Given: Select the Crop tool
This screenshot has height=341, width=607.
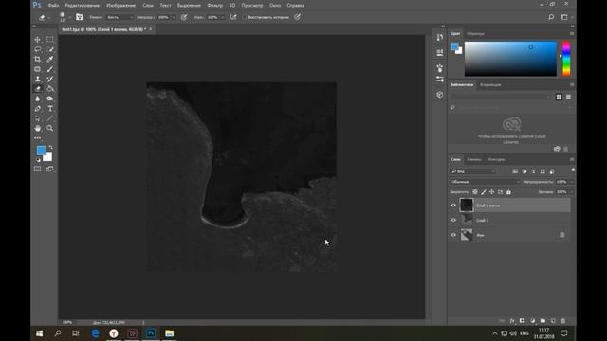Looking at the screenshot, I should tap(38, 59).
